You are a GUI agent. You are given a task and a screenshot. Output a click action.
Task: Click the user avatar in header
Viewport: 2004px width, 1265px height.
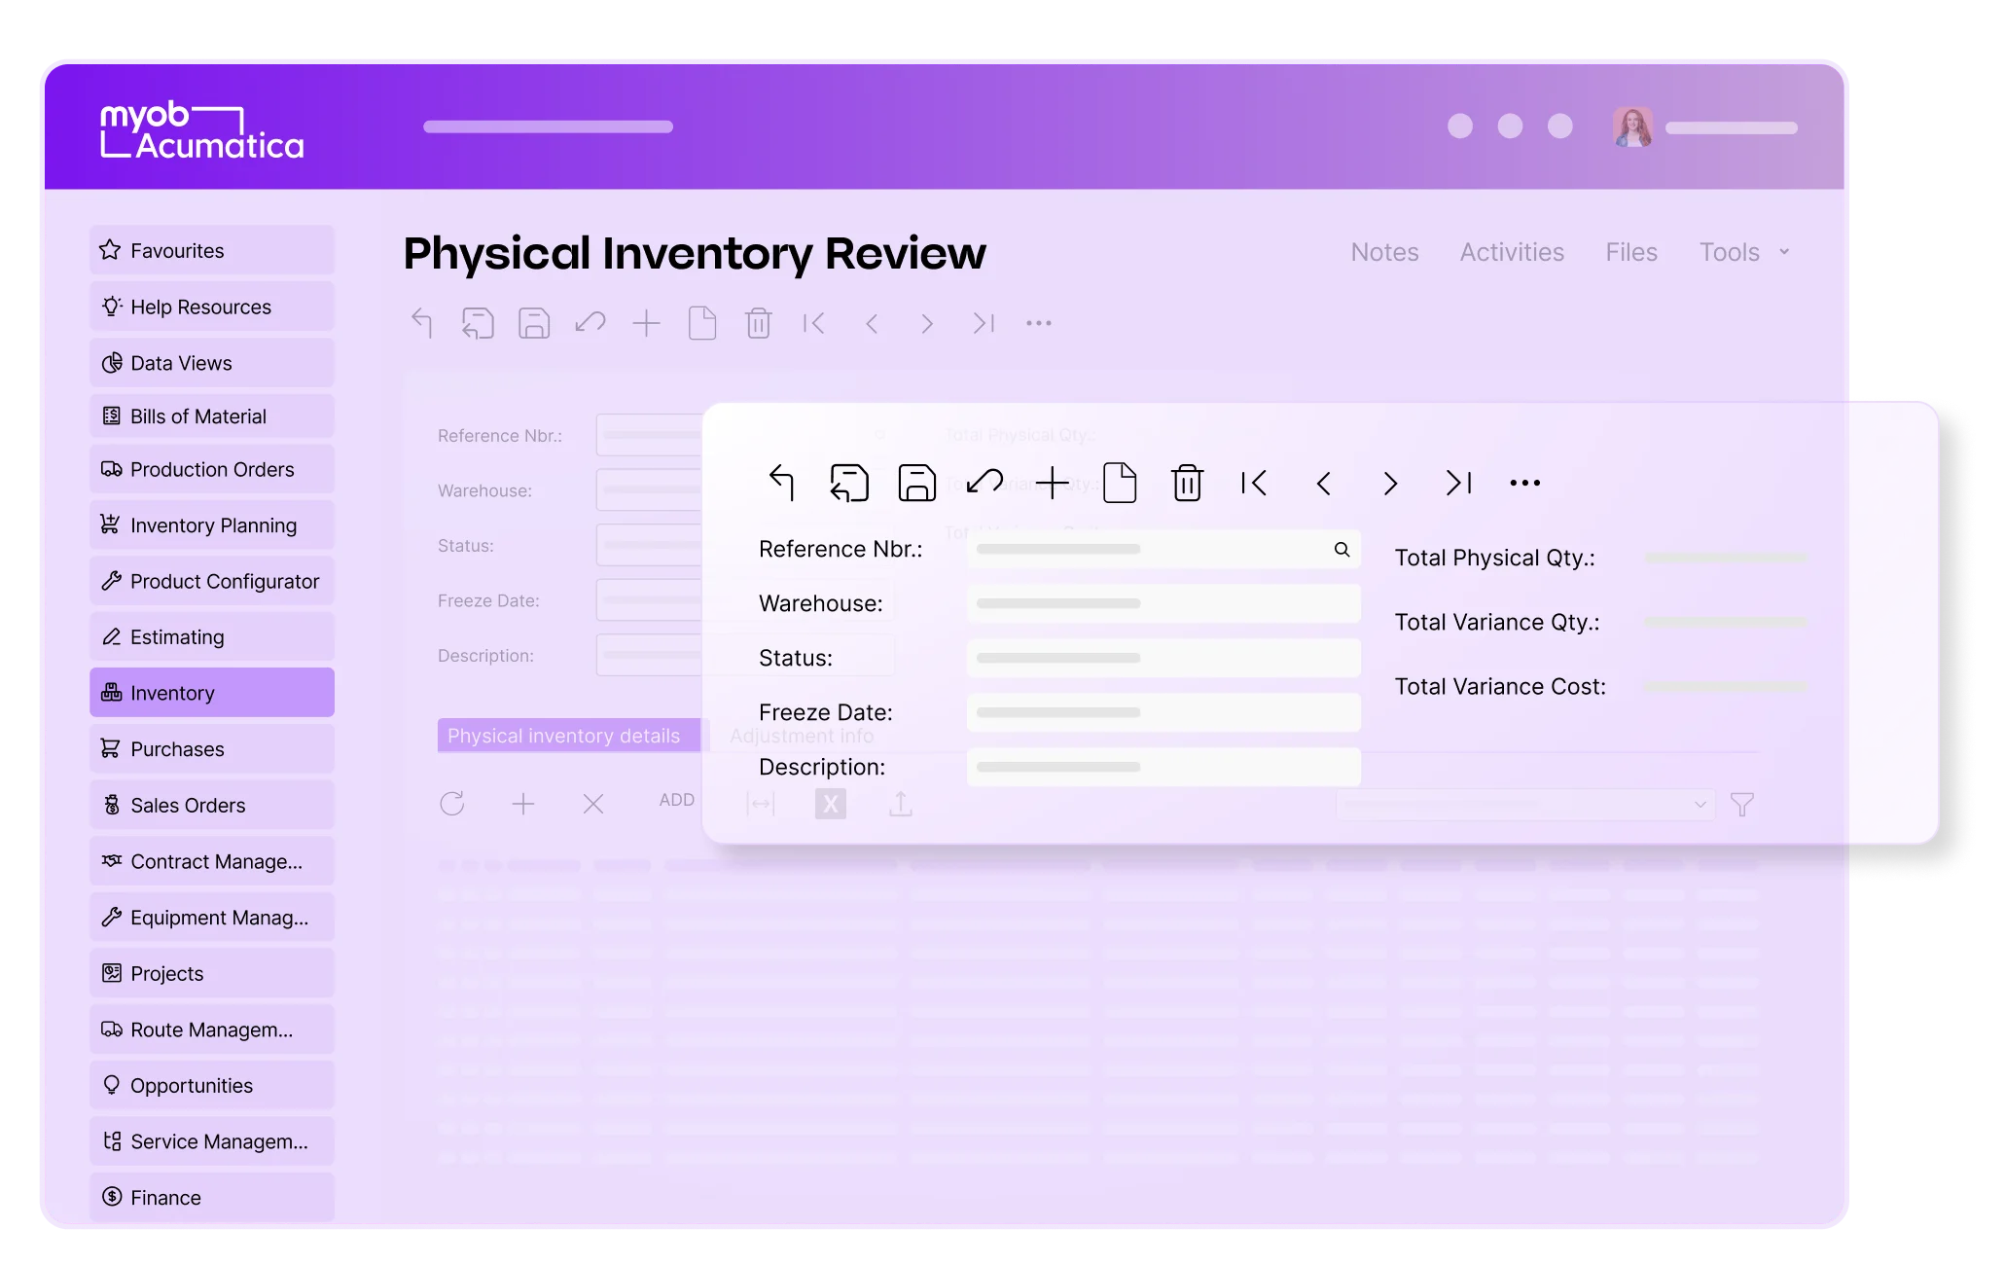(1632, 126)
